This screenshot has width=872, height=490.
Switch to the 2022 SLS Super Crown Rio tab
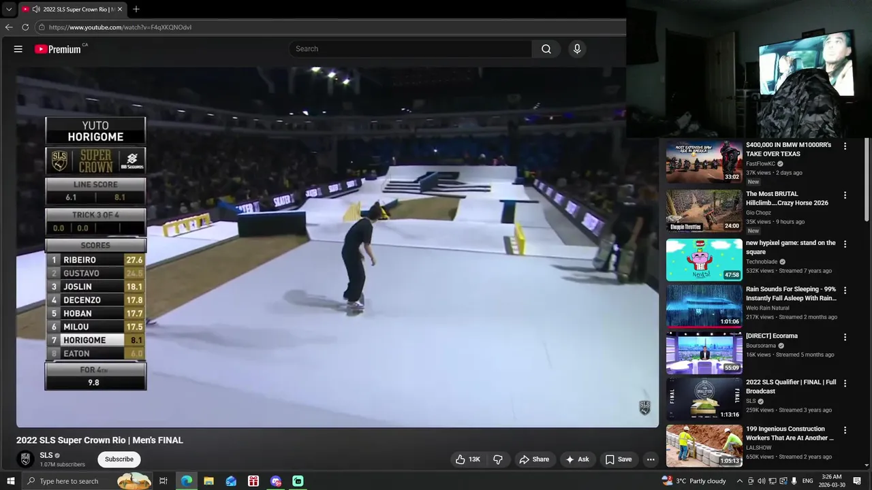[72, 10]
